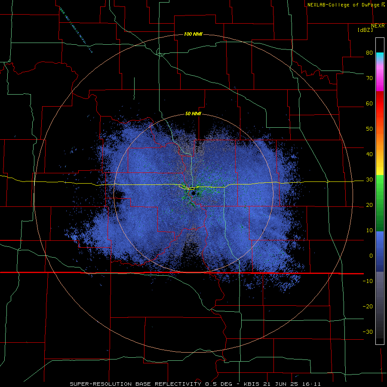Click the 50 NMI range ring label

coord(193,114)
